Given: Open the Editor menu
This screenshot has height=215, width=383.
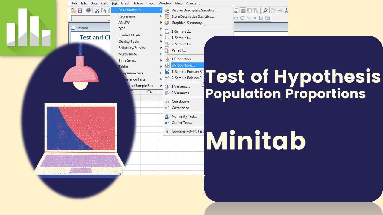Looking at the screenshot, I should 139,3.
